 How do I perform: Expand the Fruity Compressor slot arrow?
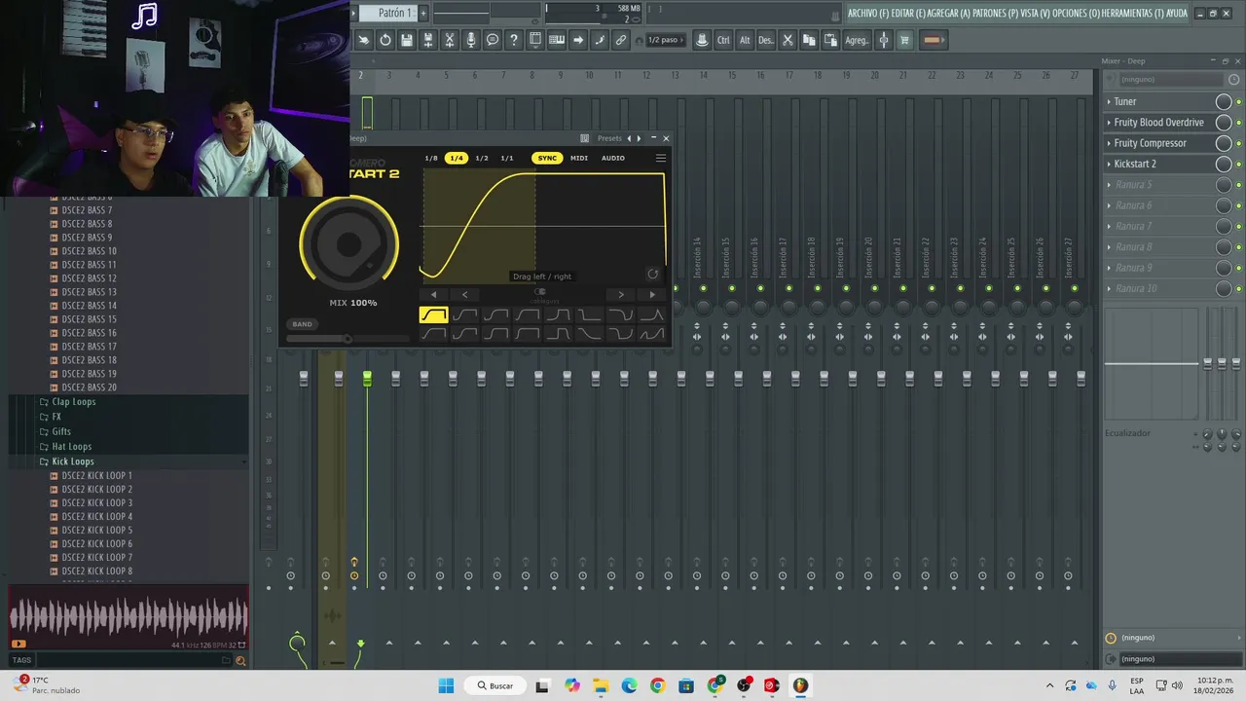pyautogui.click(x=1109, y=143)
